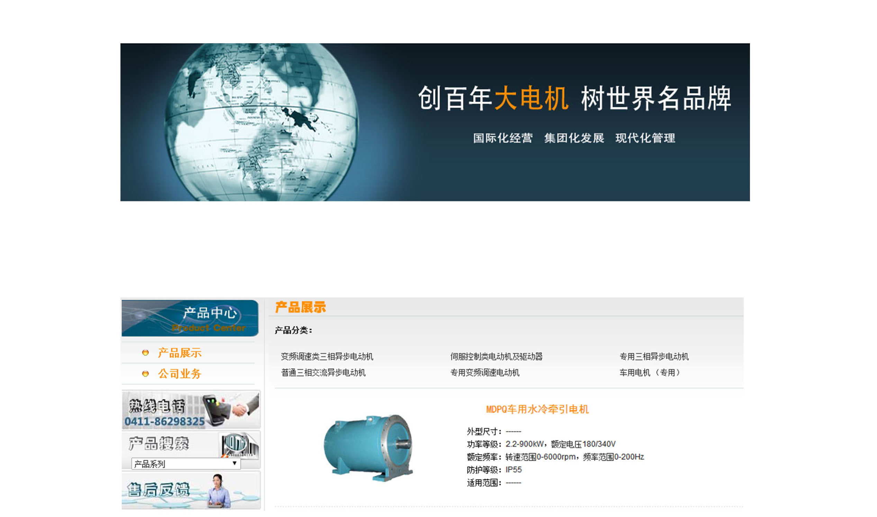Click the 产品中心 Product Center banner

click(190, 318)
